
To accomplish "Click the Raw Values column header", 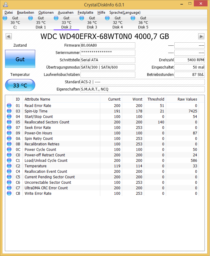I will [182, 99].
